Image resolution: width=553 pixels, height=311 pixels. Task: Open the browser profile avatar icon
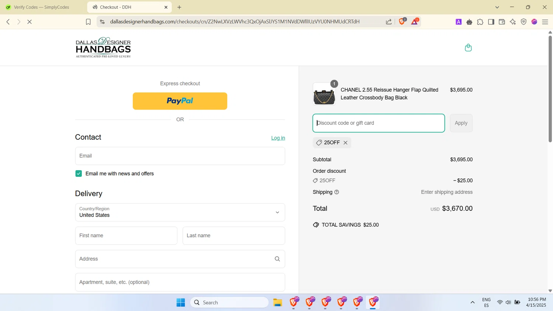click(x=534, y=22)
